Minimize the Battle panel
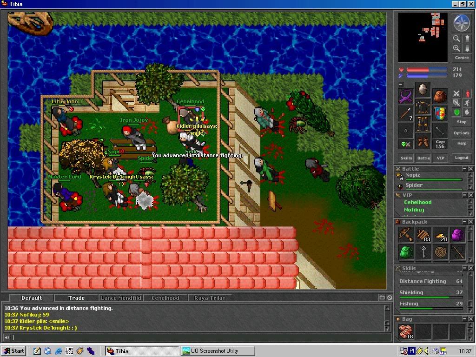Screen dimensions: 476x357 464,169
